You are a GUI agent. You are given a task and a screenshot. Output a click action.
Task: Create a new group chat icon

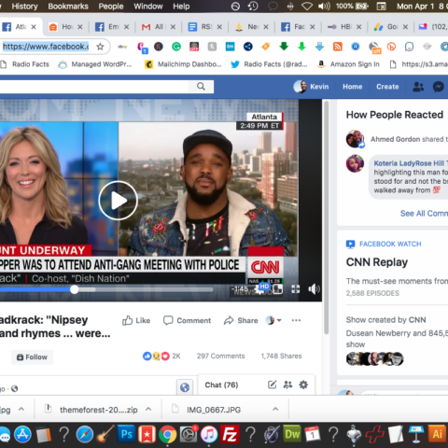(x=287, y=385)
